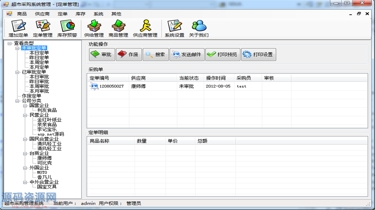Collapse the 公司分类 tree node
Viewport: 375px width, 210px height.
[17, 101]
